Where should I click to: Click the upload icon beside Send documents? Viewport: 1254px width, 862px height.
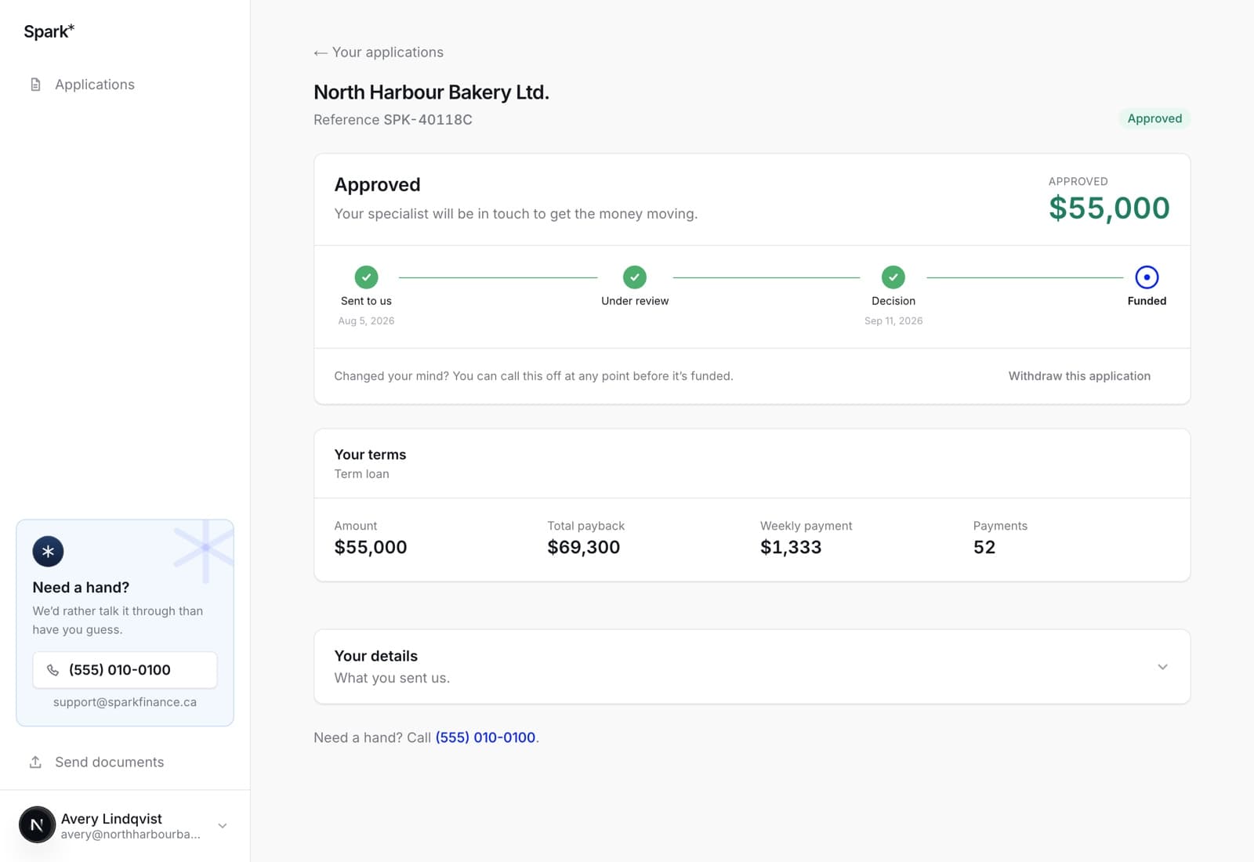coord(35,762)
